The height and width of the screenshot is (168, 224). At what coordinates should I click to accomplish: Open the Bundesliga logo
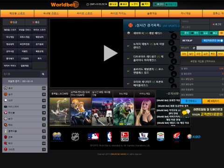[125, 137]
